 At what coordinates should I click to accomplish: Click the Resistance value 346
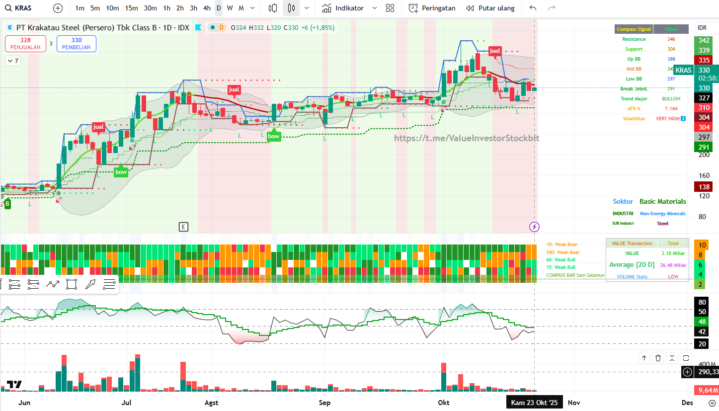click(671, 39)
